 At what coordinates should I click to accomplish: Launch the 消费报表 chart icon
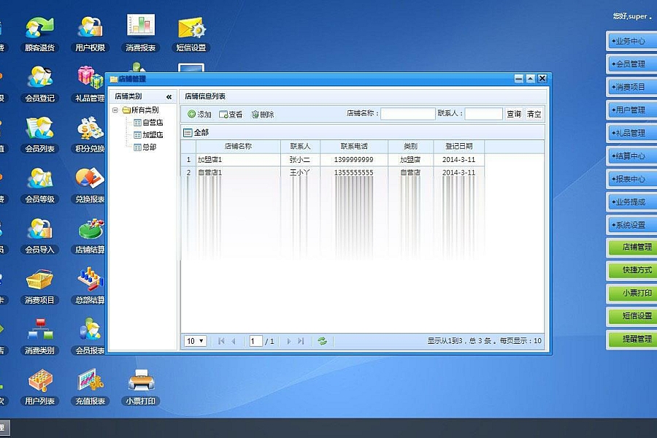click(140, 29)
